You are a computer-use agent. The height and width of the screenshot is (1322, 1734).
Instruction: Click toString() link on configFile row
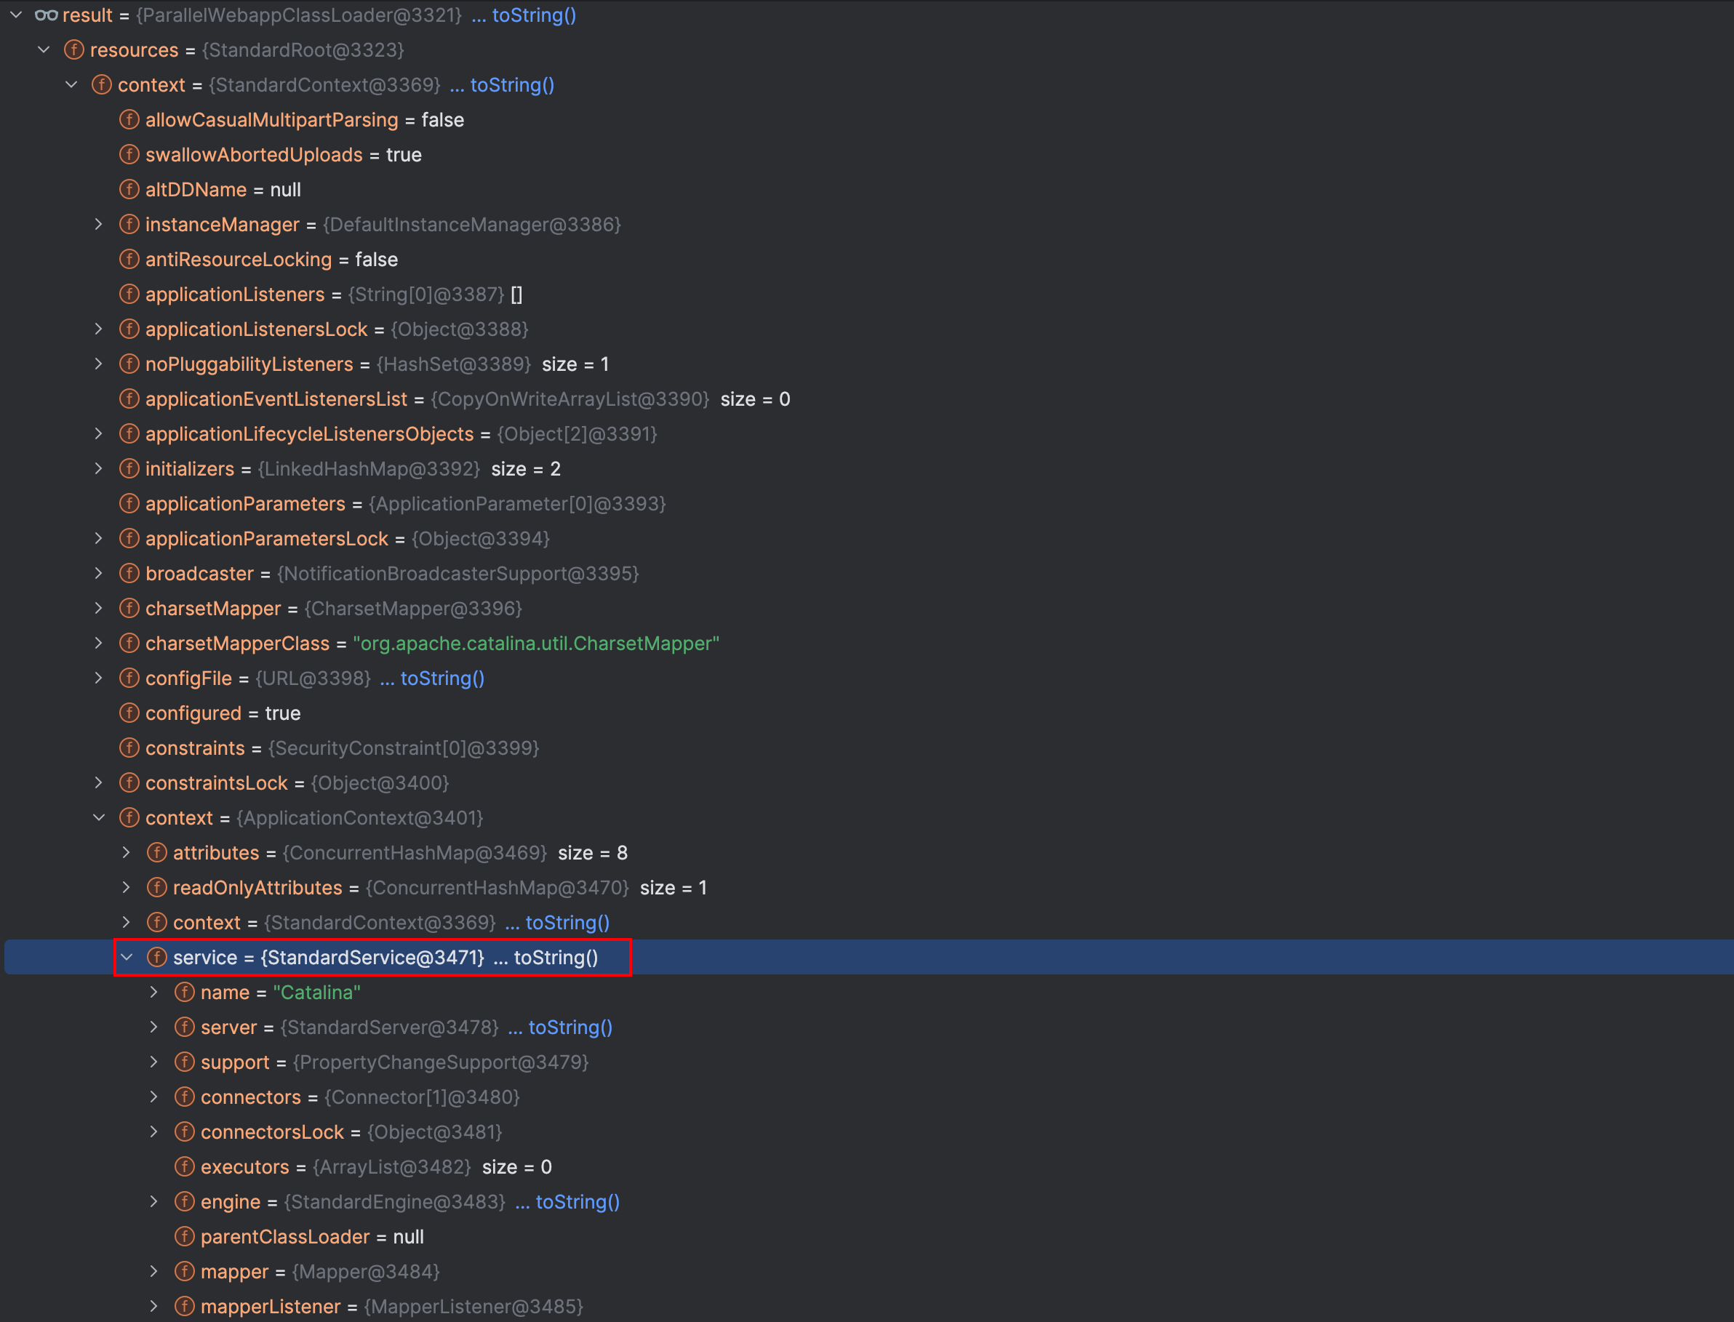[x=442, y=678]
